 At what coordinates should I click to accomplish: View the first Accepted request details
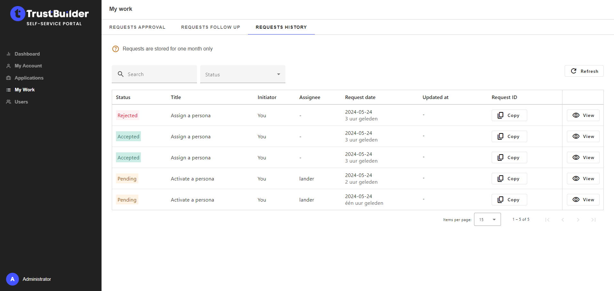(x=583, y=136)
